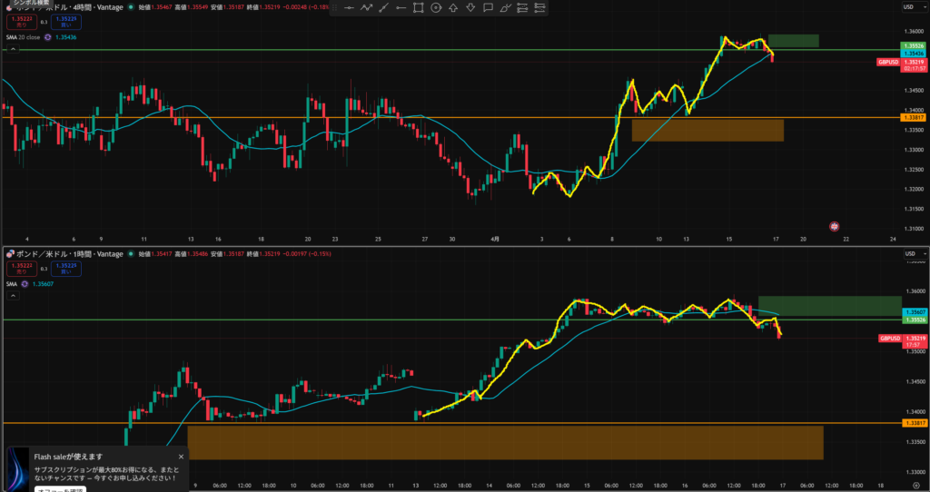The width and height of the screenshot is (930, 492).
Task: Select the arrow down marker tool
Action: (x=470, y=8)
